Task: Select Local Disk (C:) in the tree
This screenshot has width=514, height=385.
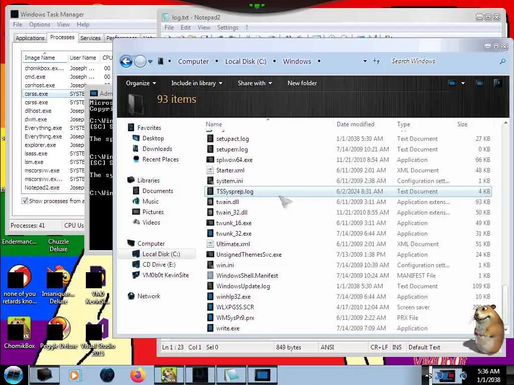Action: [x=161, y=254]
